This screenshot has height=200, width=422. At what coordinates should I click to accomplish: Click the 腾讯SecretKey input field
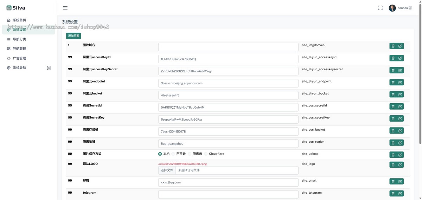228,120
